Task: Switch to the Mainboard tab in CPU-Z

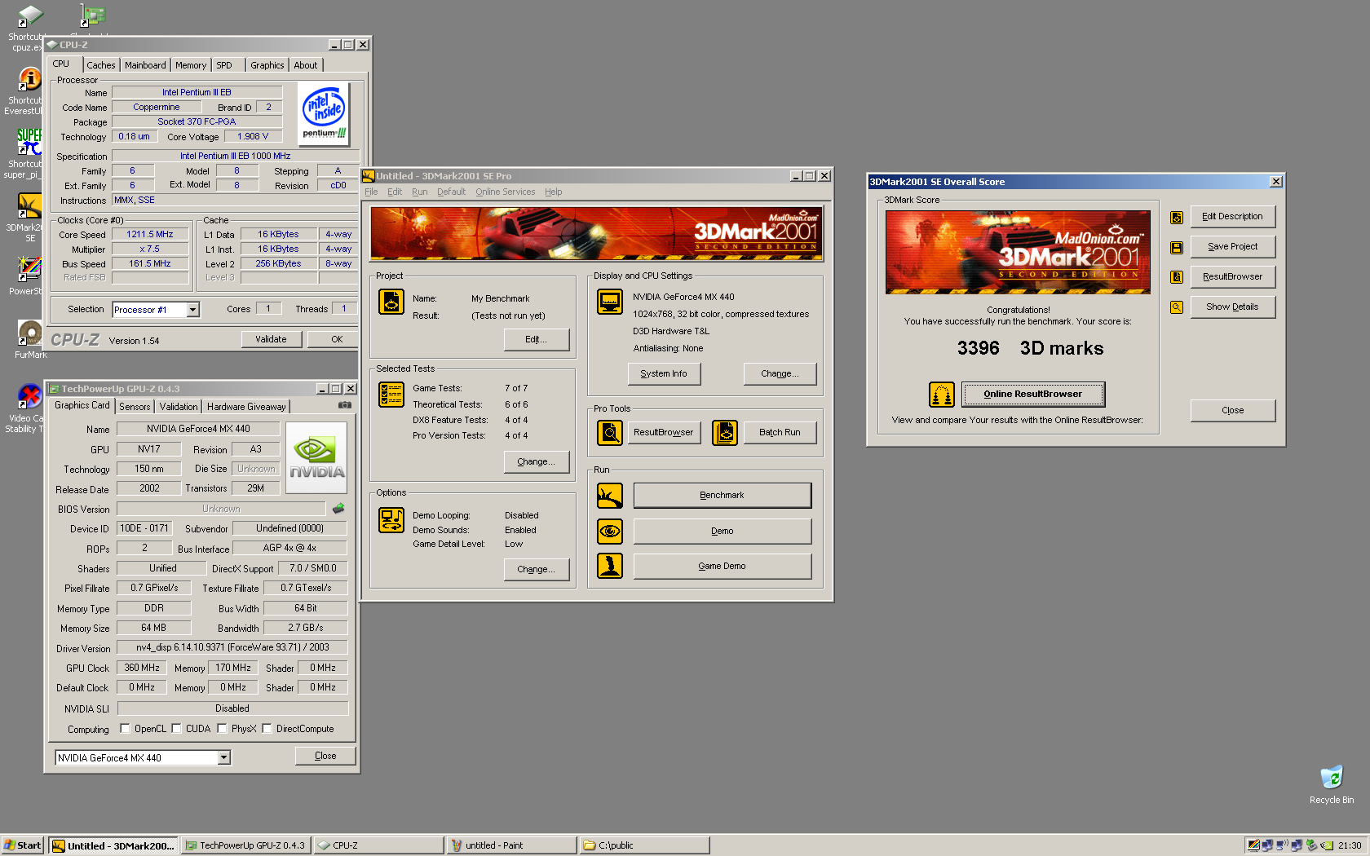Action: click(145, 65)
